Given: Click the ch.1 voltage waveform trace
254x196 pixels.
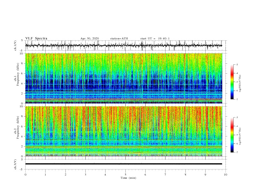Looking at the screenshot, I should click(x=123, y=45).
